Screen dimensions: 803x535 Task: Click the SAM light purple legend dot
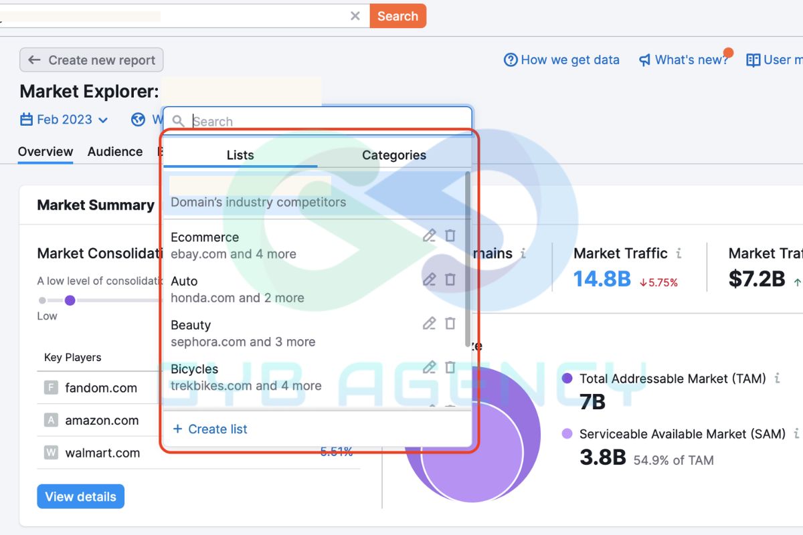click(567, 434)
